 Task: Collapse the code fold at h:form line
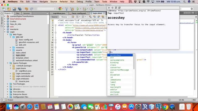[56, 43]
